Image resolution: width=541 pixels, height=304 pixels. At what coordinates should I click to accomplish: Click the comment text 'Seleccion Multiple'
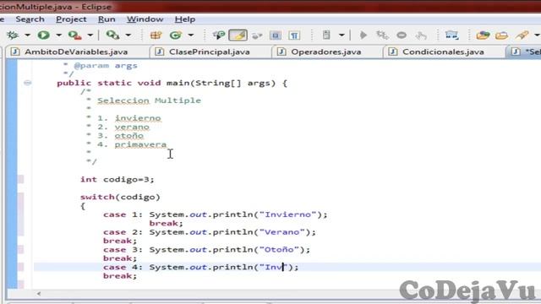point(149,100)
